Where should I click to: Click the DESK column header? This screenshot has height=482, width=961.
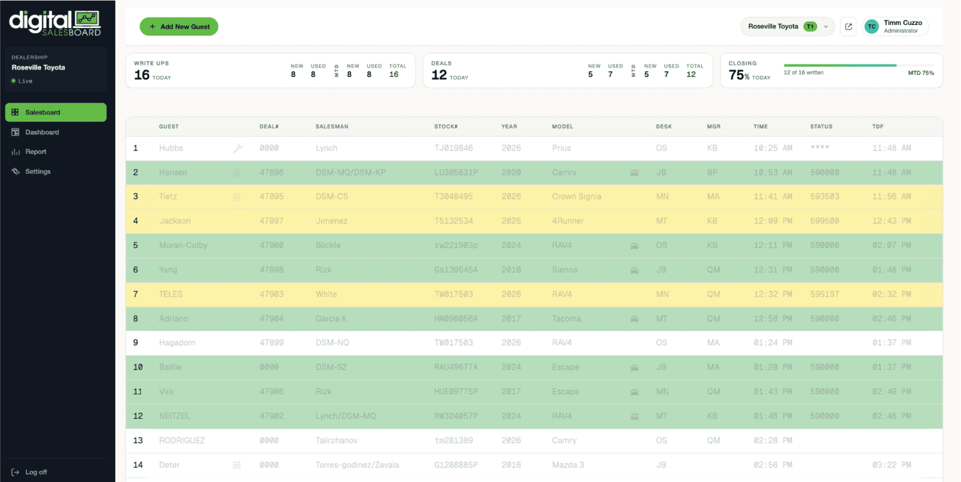point(664,126)
